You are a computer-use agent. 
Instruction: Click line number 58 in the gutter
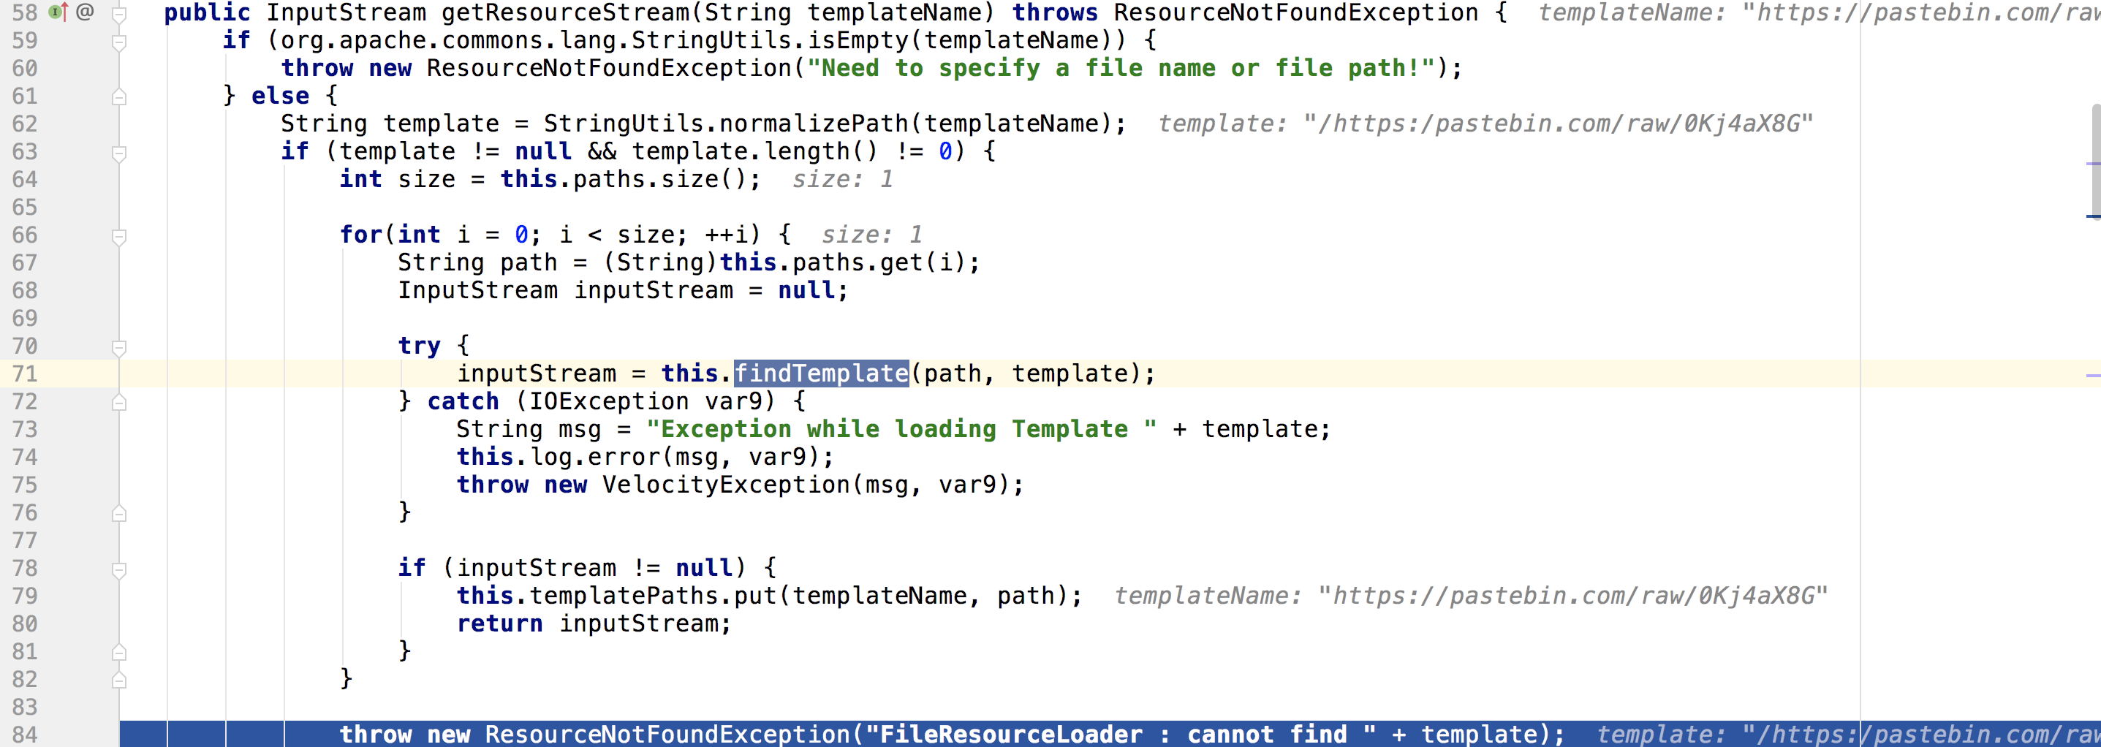tap(26, 13)
